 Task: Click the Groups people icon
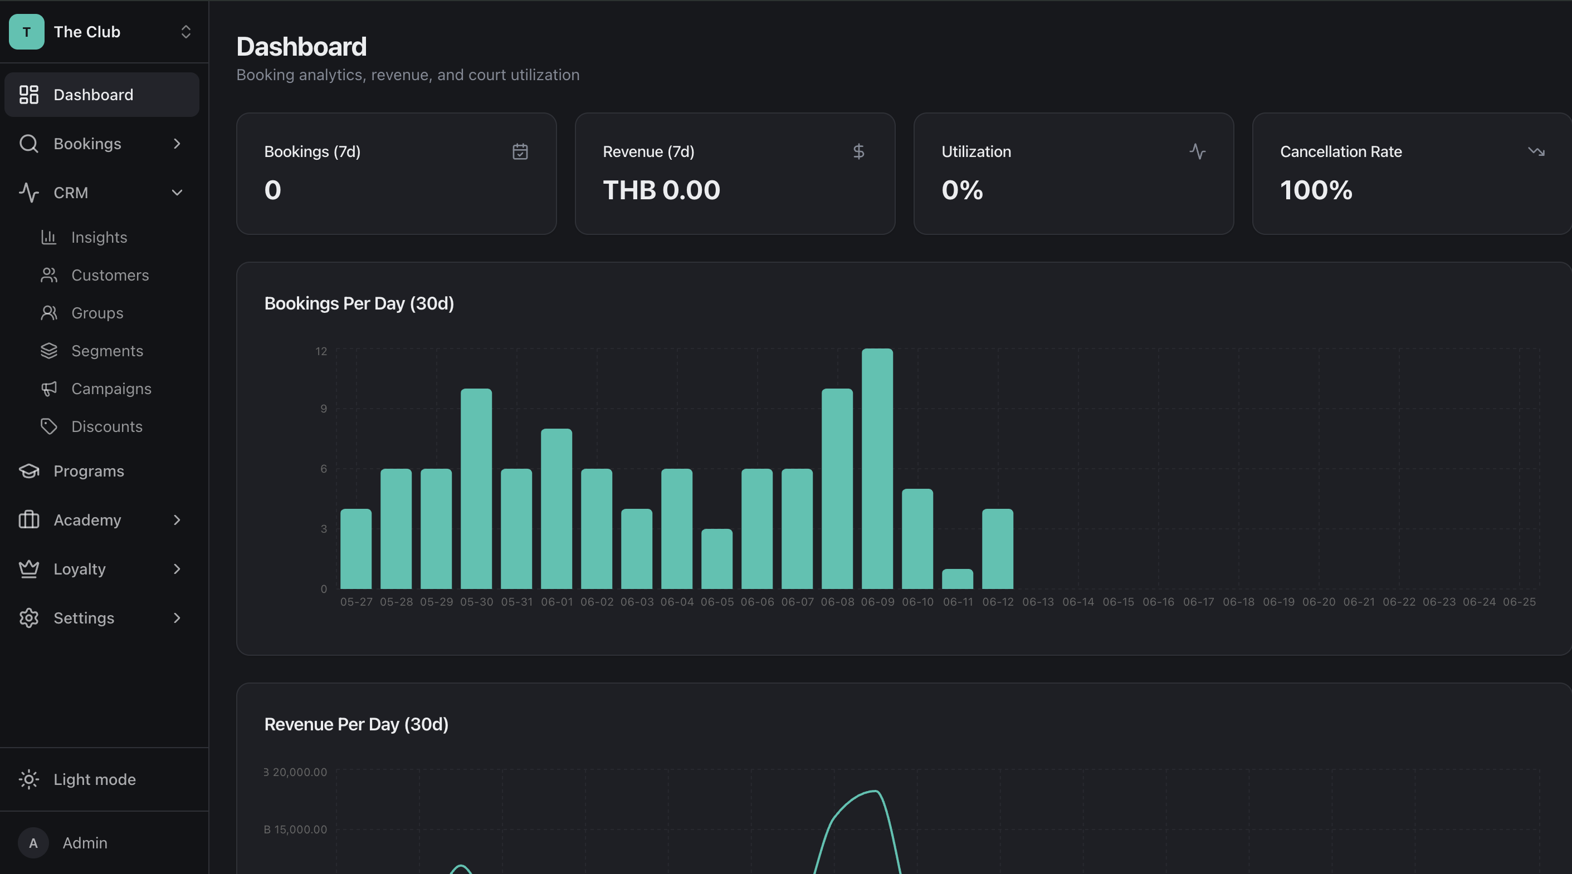pyautogui.click(x=49, y=313)
